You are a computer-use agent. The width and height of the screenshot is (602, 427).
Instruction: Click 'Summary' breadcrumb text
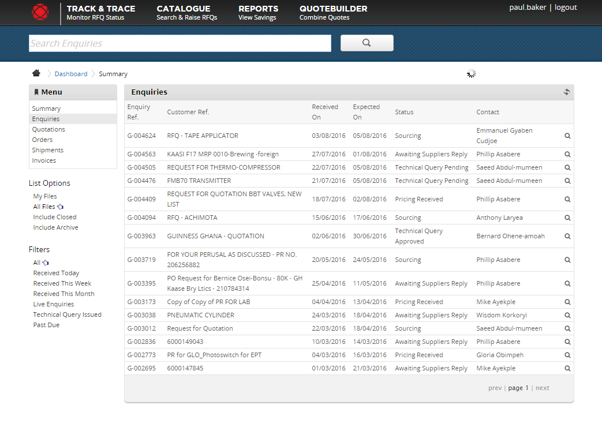coord(113,74)
